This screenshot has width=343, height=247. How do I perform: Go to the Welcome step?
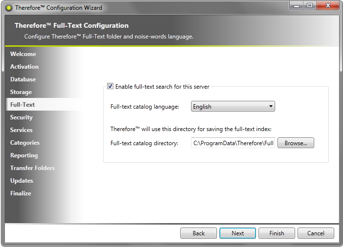point(23,54)
